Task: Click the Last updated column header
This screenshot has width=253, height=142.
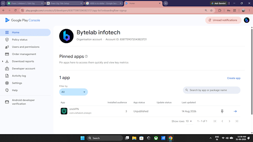Action: point(189,102)
